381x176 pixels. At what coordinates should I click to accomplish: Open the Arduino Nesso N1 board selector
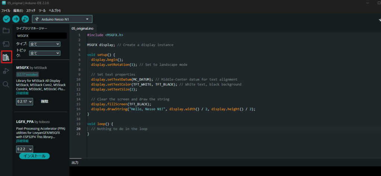pyautogui.click(x=62, y=19)
